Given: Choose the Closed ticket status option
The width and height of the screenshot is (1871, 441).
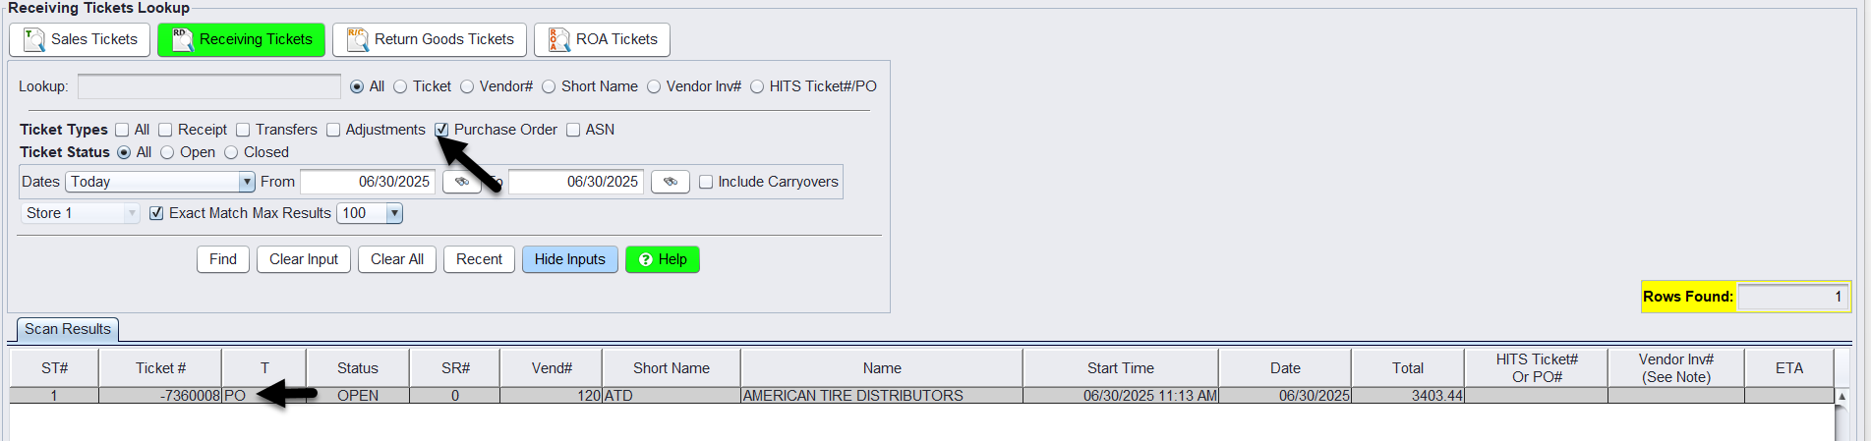Looking at the screenshot, I should (231, 152).
